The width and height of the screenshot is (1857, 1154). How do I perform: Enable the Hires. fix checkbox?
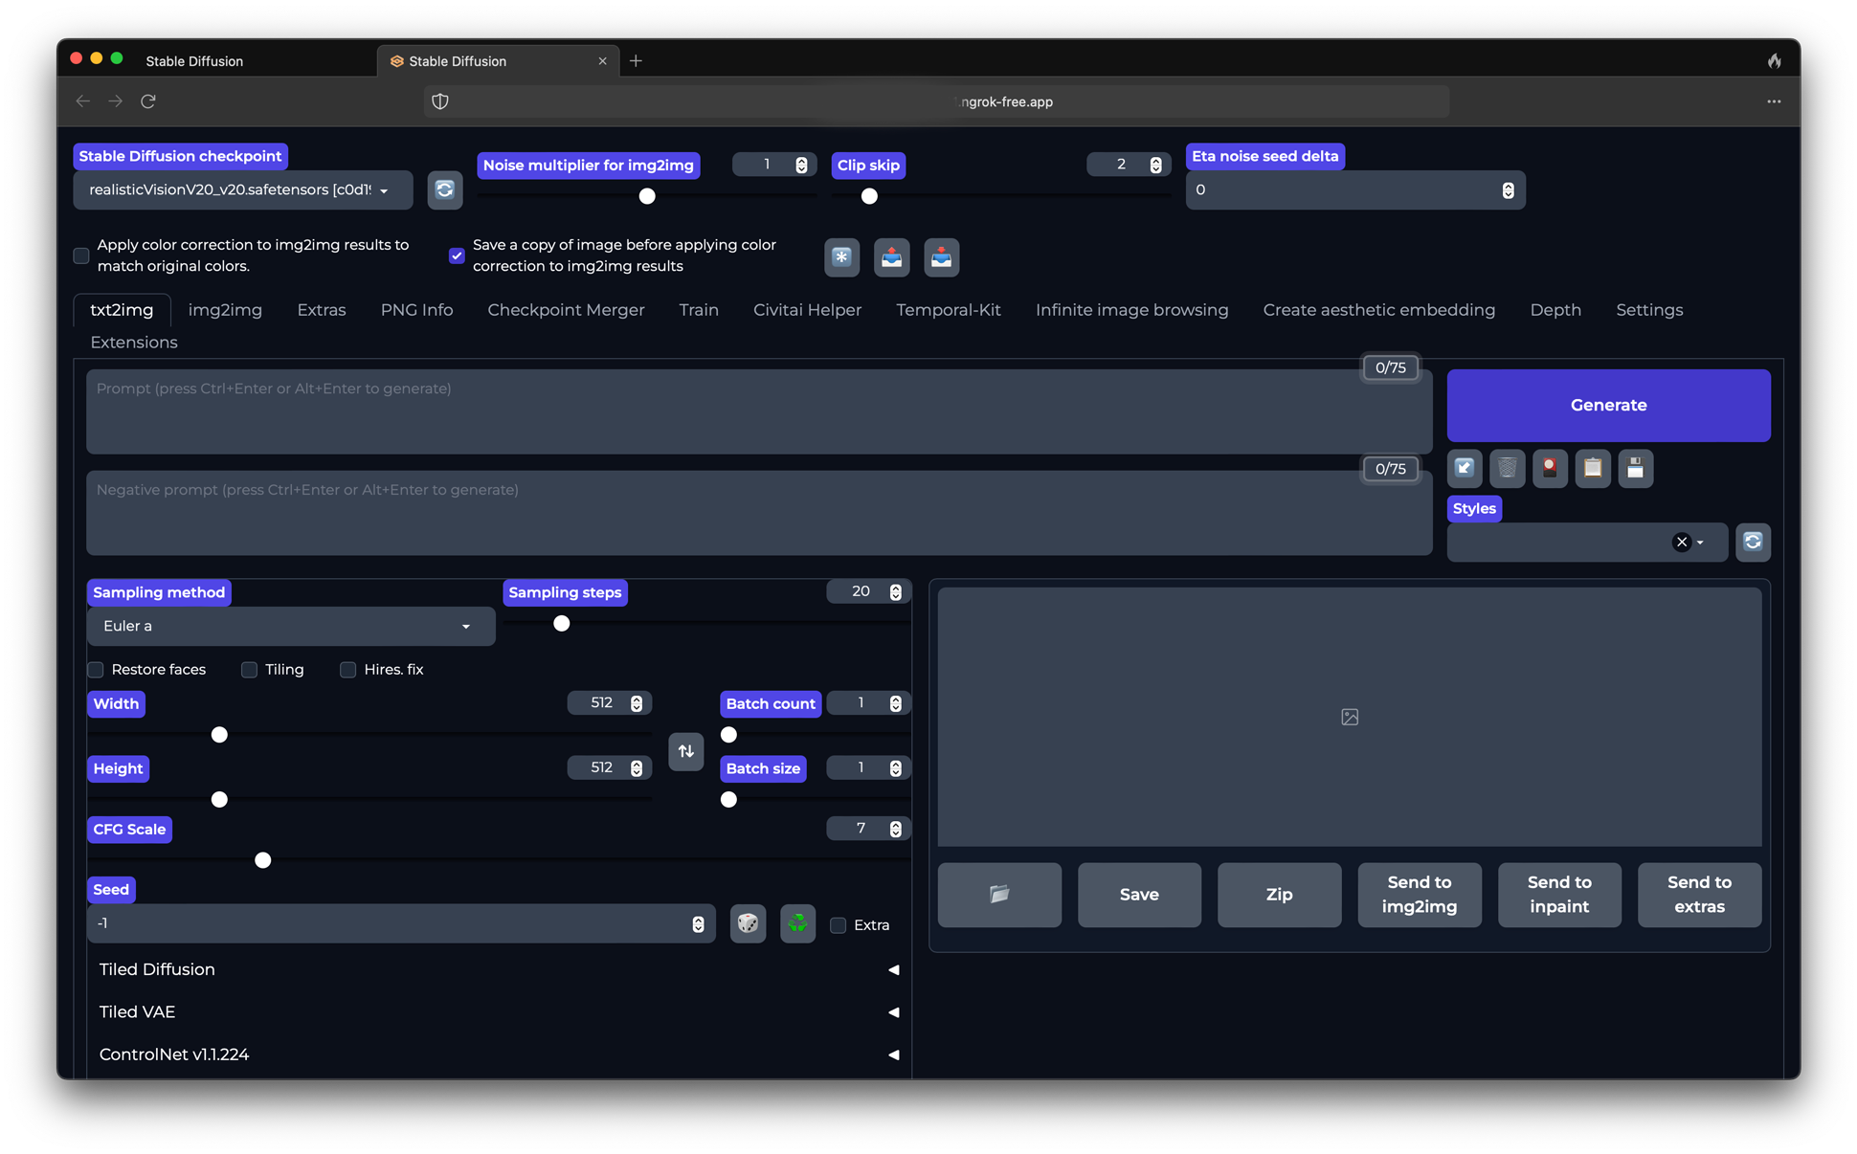348,670
